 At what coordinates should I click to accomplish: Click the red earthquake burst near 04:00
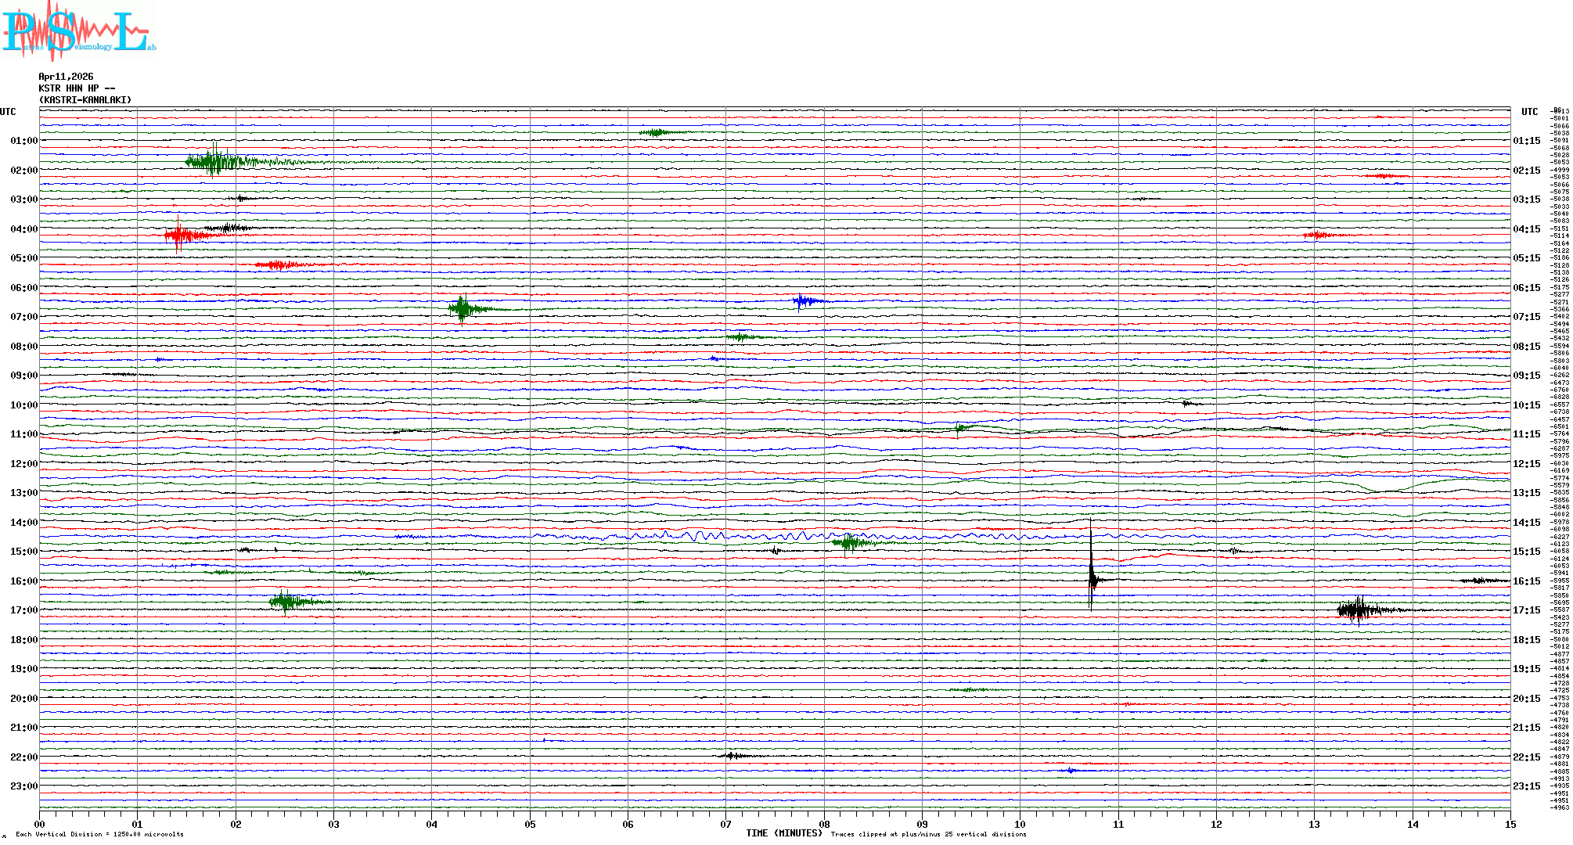coord(179,235)
